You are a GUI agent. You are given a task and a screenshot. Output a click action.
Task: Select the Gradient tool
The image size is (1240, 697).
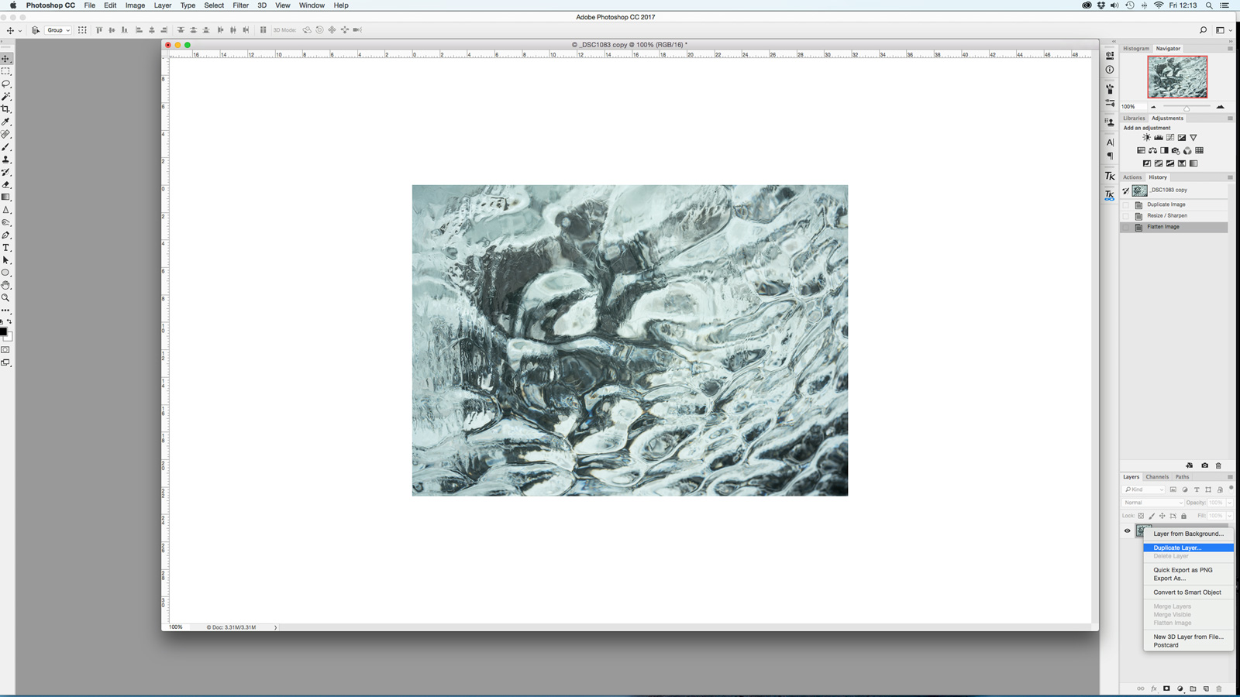pos(5,197)
